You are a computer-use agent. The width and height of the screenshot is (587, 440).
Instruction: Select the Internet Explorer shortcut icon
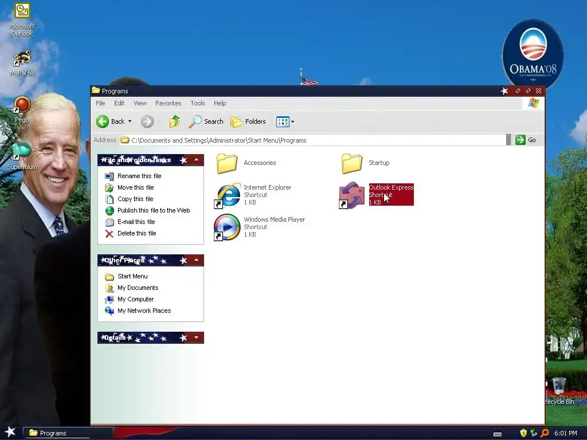(227, 195)
